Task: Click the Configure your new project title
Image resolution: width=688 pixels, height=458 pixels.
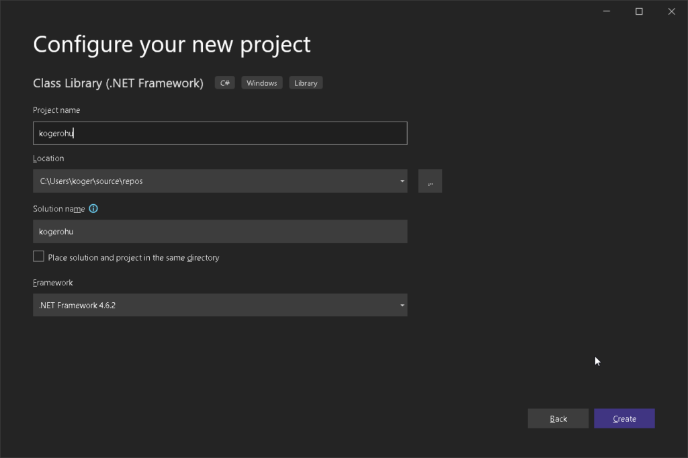Action: point(171,44)
